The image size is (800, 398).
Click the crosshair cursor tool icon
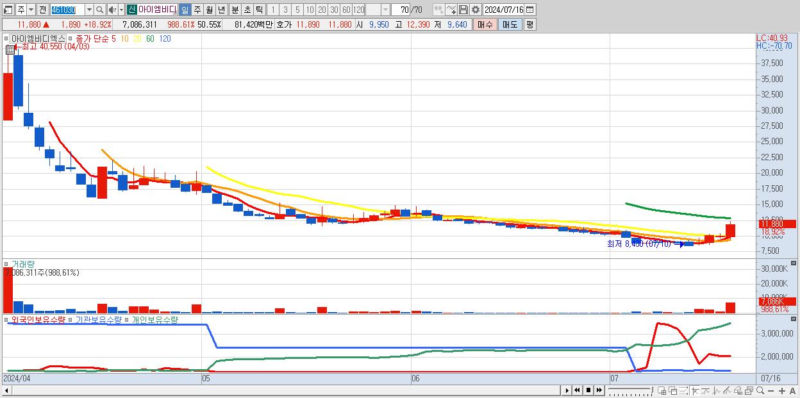695,391
